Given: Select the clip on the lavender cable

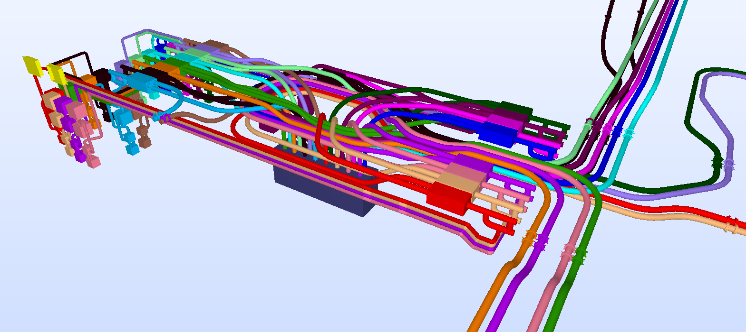Looking at the screenshot, I should (728, 165).
